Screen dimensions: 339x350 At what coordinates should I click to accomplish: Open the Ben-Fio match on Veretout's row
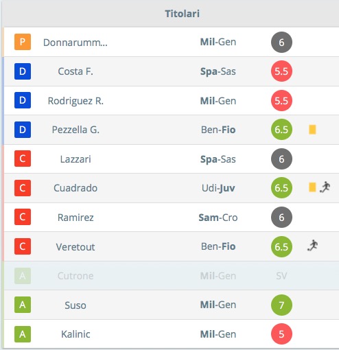(x=218, y=246)
